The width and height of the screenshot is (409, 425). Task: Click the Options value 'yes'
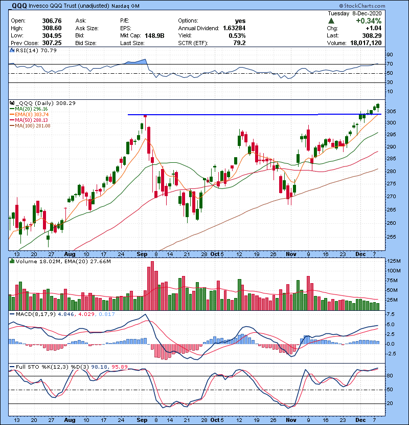[x=240, y=21]
